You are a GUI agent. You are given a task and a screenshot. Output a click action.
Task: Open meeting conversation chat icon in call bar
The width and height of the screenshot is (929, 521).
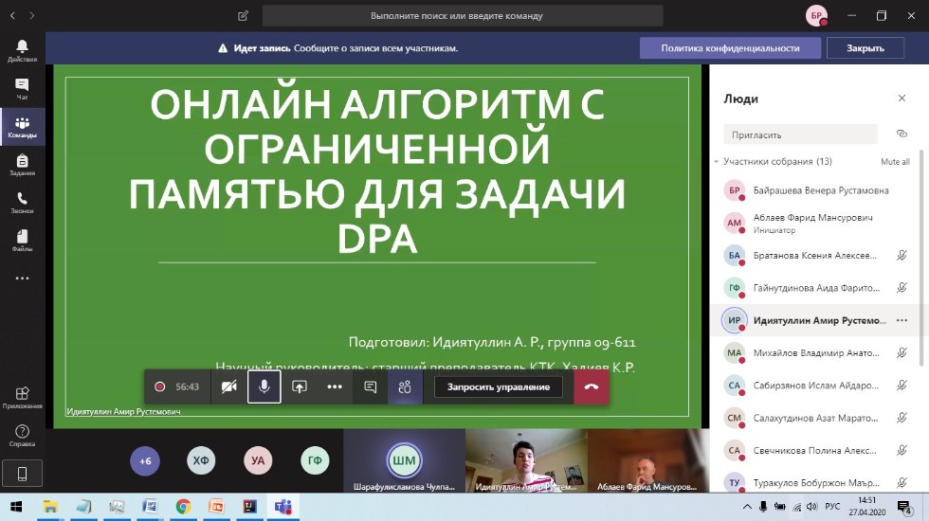point(371,386)
